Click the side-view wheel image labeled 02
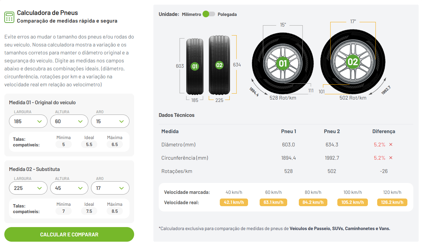This screenshot has width=422, height=245. point(353,62)
